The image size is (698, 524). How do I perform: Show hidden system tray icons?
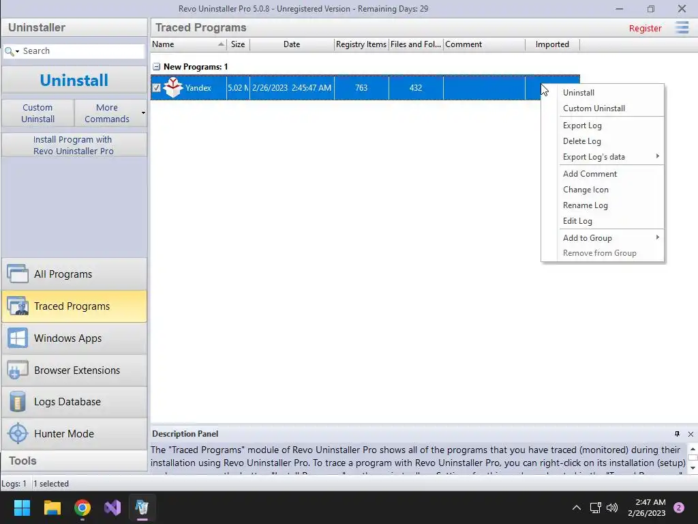click(x=577, y=508)
